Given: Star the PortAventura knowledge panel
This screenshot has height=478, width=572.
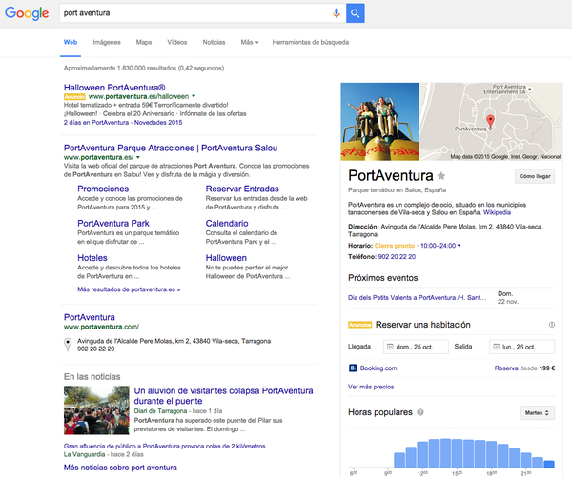Looking at the screenshot, I should (441, 176).
